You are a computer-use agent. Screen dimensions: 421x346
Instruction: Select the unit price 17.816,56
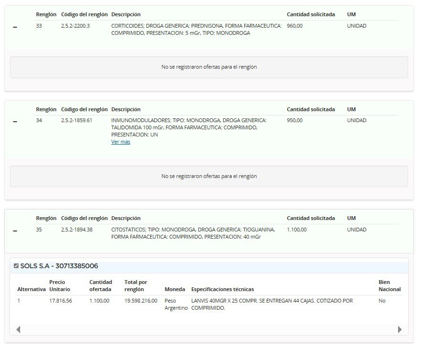coord(61,301)
